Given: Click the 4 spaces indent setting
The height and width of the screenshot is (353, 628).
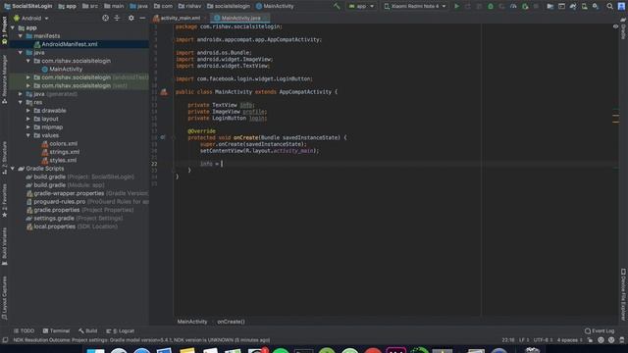Looking at the screenshot, I should [569, 340].
